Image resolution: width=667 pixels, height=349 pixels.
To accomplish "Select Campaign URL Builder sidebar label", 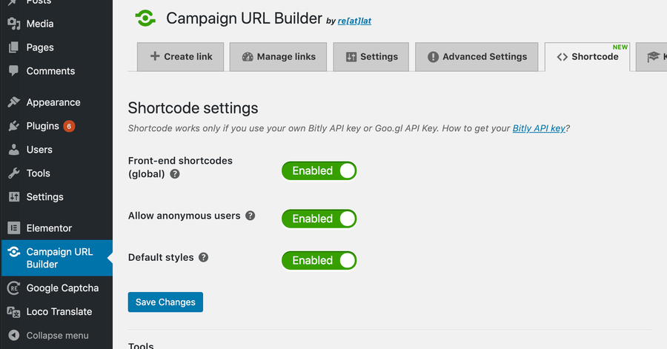I will [x=59, y=258].
